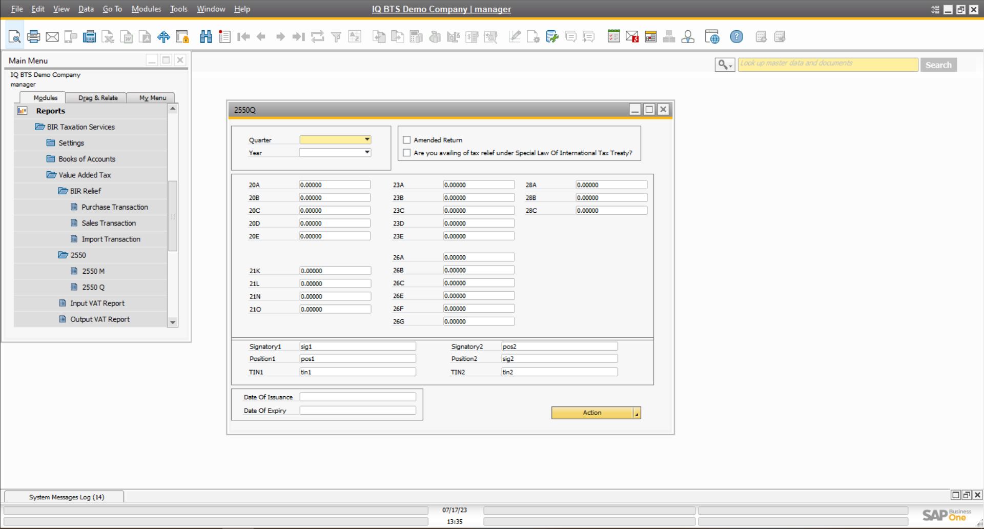Click the user person toolbar icon

click(x=688, y=37)
